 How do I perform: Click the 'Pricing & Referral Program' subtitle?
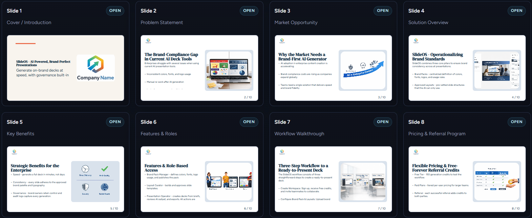click(437, 134)
